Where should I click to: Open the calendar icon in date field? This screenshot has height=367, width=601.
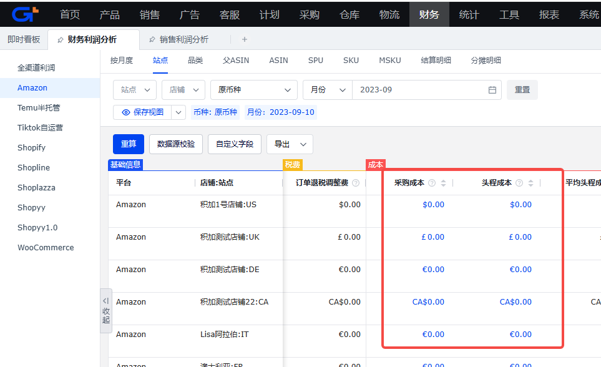pos(492,90)
